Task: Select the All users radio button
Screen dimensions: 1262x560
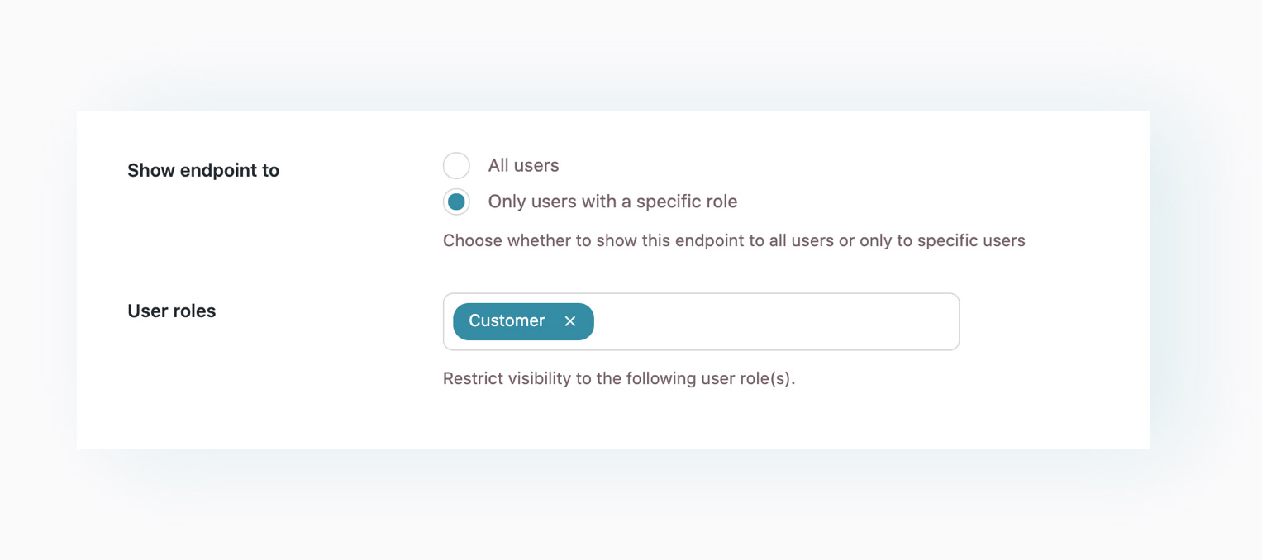Action: [x=456, y=165]
